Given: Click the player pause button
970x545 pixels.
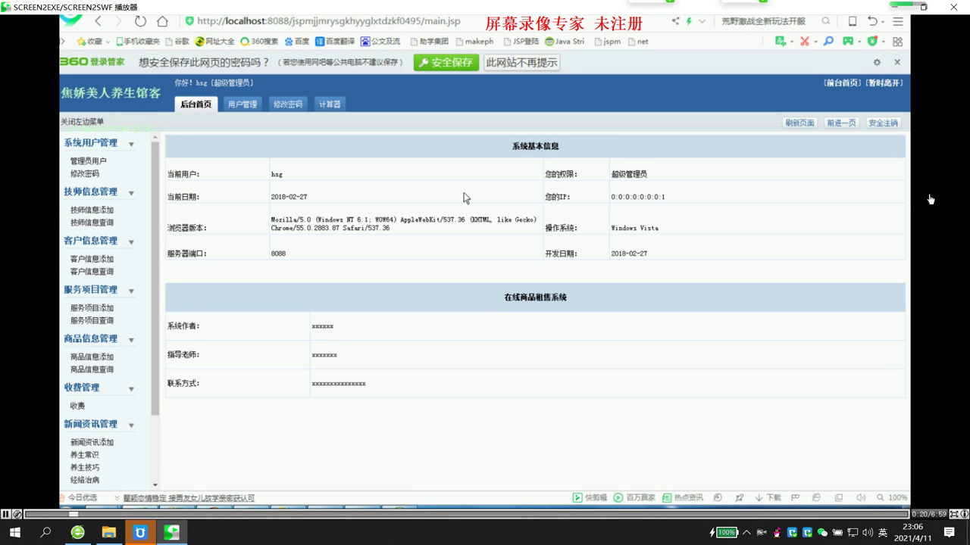Looking at the screenshot, I should (6, 514).
